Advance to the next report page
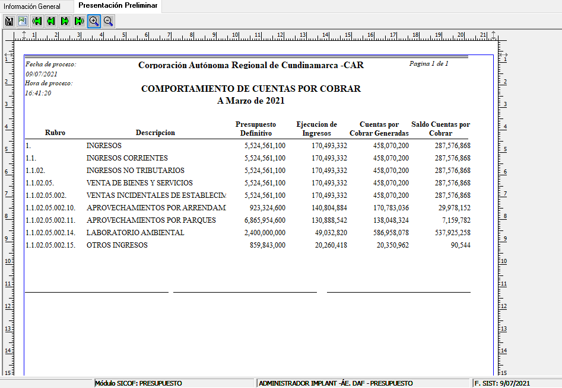 65,21
